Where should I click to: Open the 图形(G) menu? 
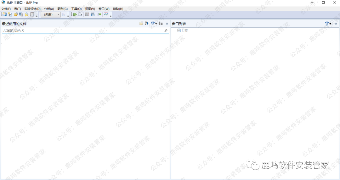(x=62, y=9)
